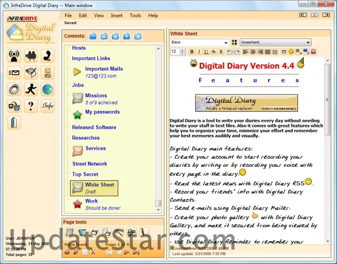Click the add (+) Contents icon
The width and height of the screenshot is (337, 264).
(126, 36)
